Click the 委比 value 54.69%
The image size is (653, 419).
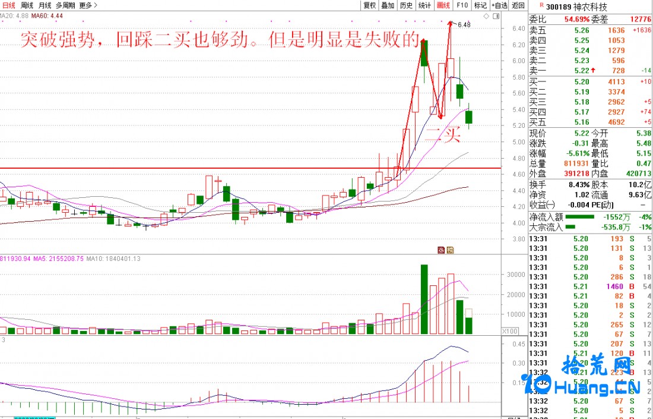(x=577, y=19)
